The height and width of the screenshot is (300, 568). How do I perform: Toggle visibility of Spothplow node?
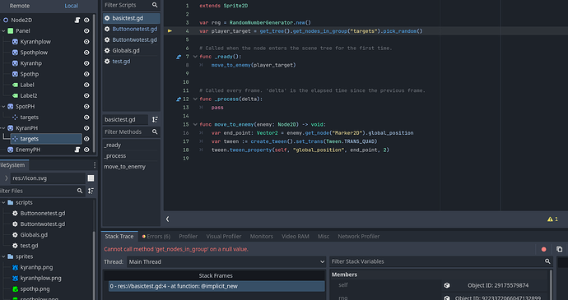[x=86, y=53]
